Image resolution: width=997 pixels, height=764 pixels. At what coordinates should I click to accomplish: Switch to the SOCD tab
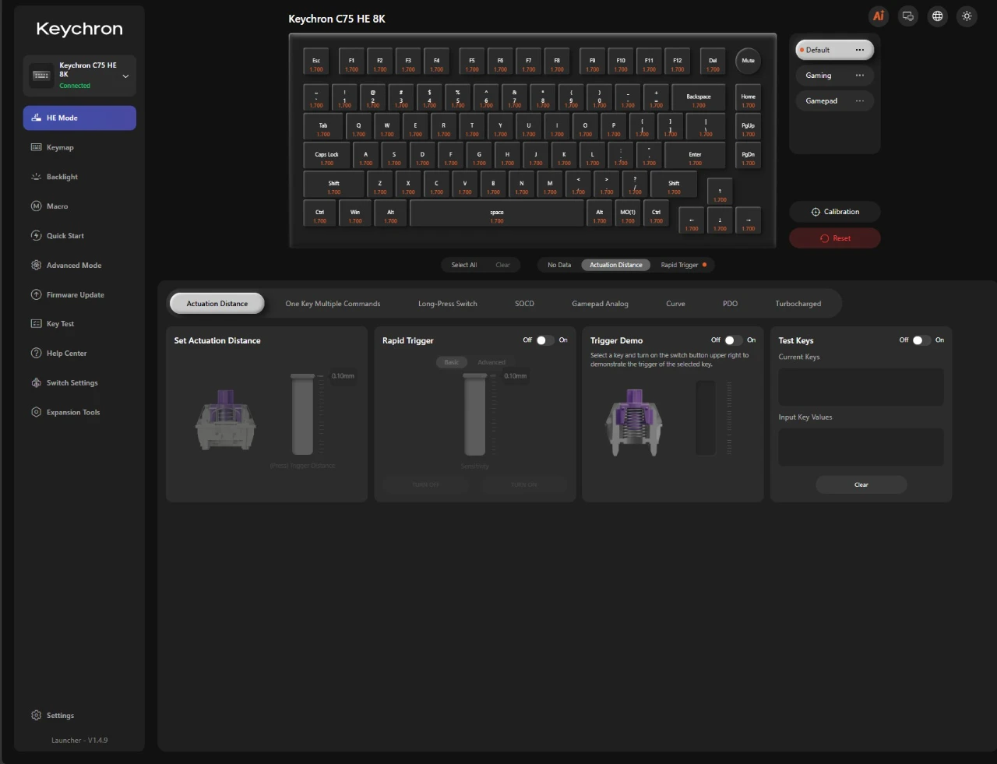click(x=524, y=304)
